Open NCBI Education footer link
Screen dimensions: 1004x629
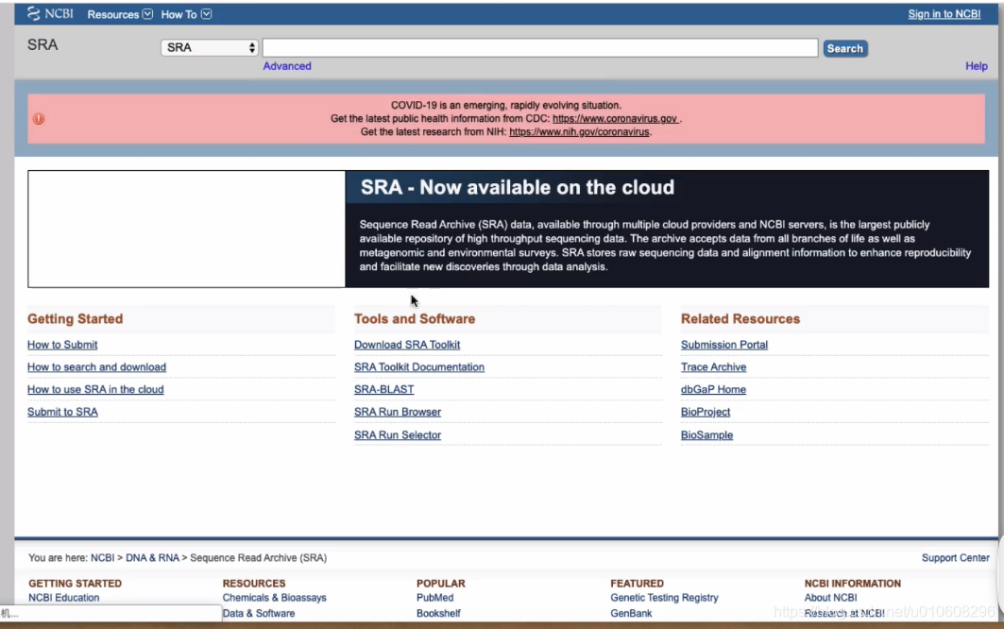click(64, 598)
